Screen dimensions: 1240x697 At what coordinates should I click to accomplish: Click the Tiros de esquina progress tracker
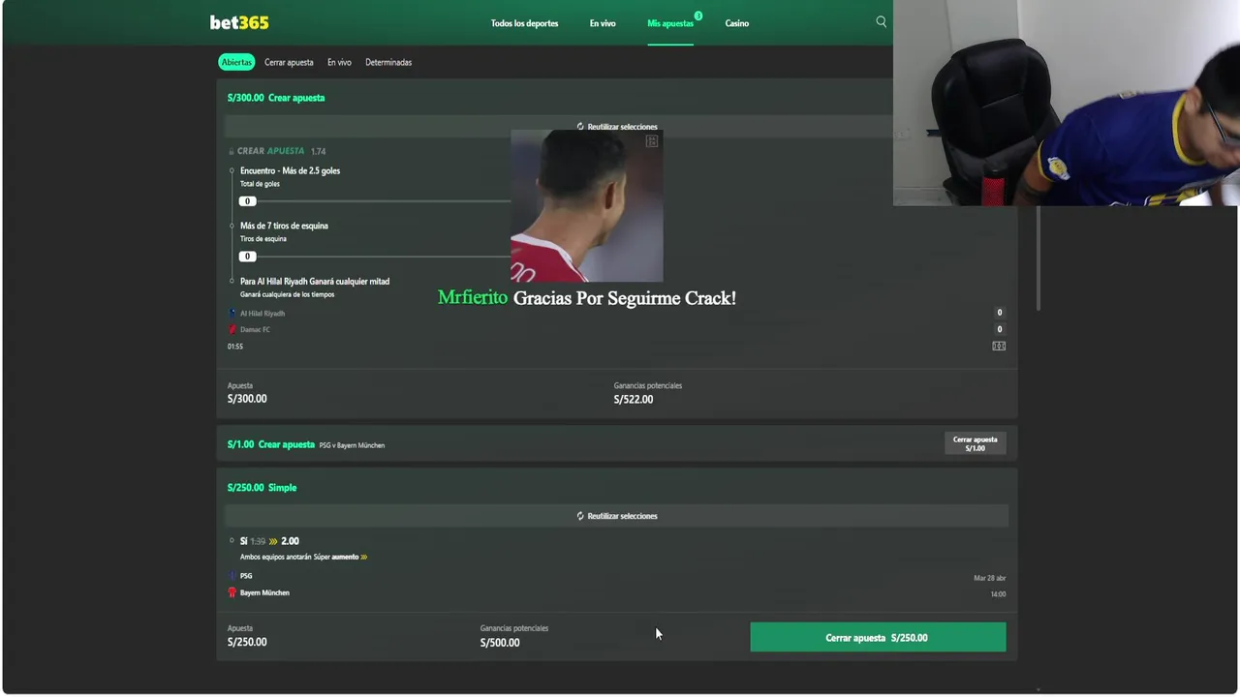click(374, 257)
